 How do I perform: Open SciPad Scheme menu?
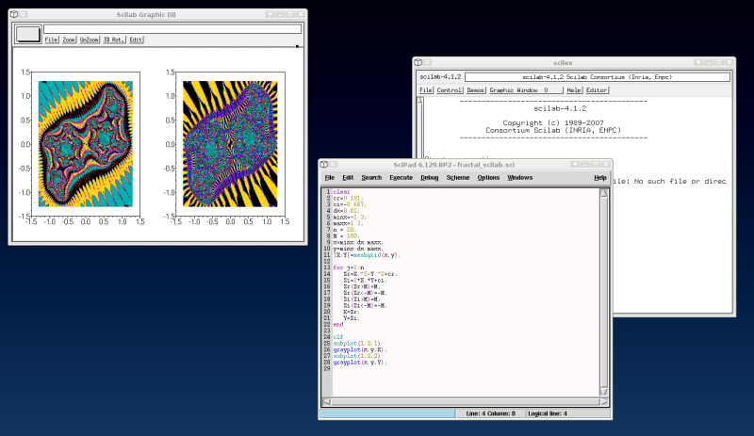tap(458, 177)
